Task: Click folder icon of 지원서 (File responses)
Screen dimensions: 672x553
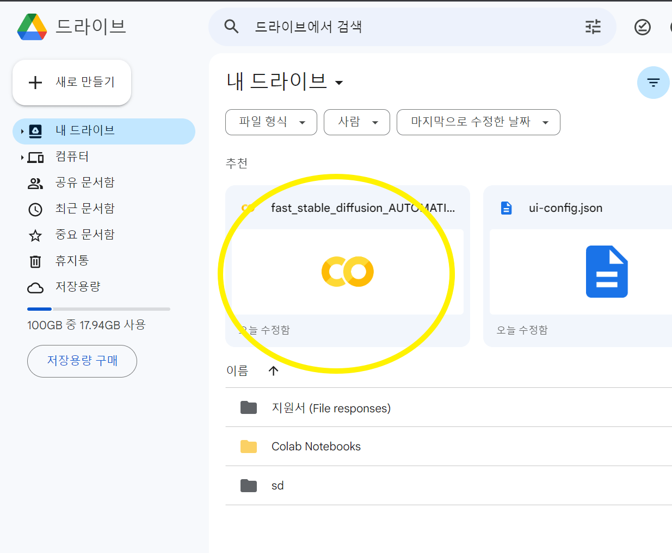Action: (249, 407)
